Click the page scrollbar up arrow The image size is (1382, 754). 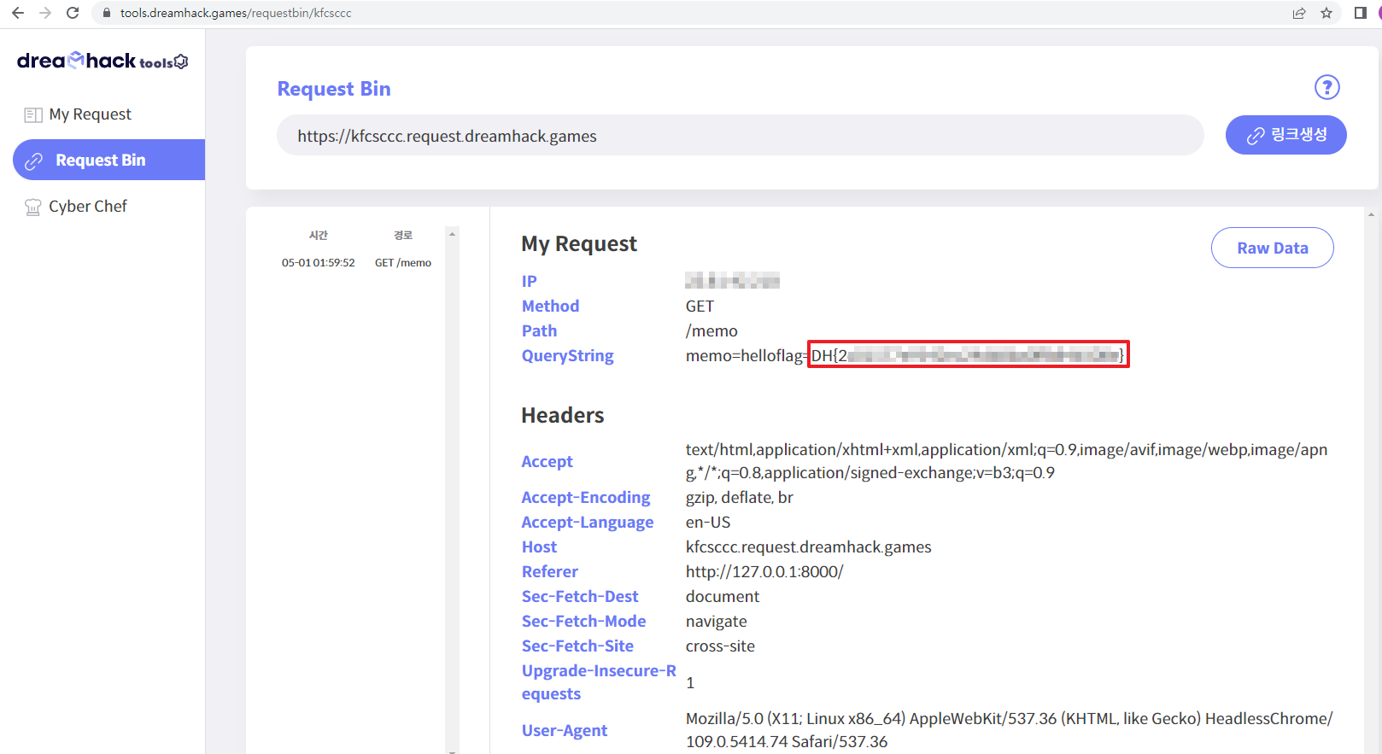[x=1371, y=214]
